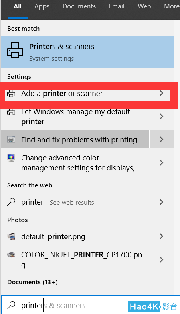
Task: Open COLOR_INKJET_PRINTER_CP1700.png thumbnail icon
Action: click(x=11, y=255)
